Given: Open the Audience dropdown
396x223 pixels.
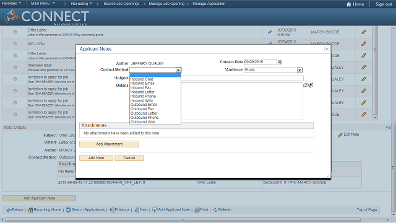Looking at the screenshot, I should coord(299,70).
